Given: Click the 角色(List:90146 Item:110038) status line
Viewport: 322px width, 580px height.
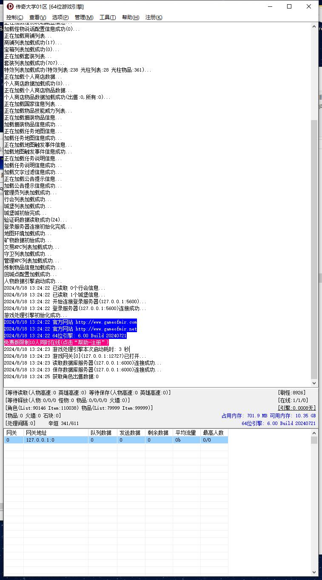Looking at the screenshot, I should click(x=79, y=408).
